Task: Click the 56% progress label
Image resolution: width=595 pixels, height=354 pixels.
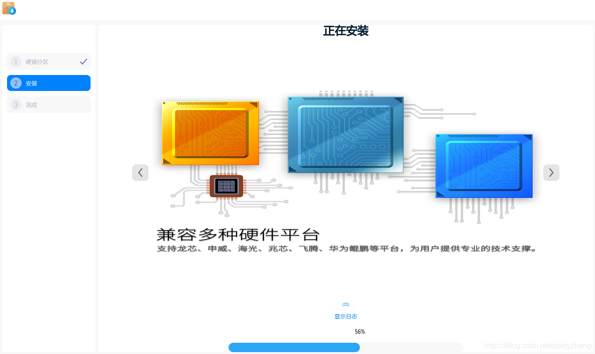Action: click(x=360, y=331)
